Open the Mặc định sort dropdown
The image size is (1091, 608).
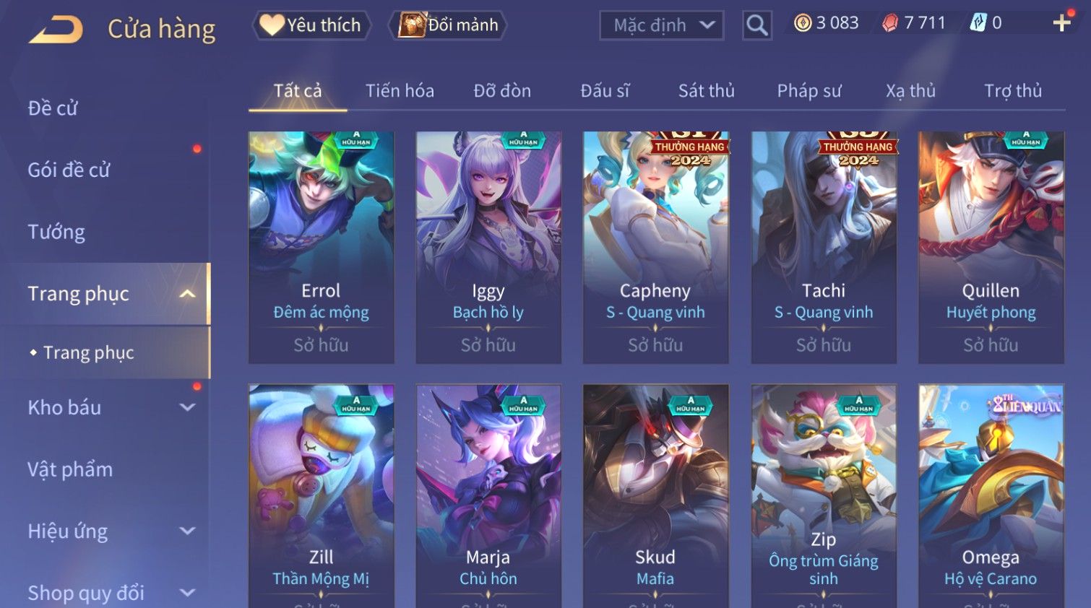pos(661,25)
